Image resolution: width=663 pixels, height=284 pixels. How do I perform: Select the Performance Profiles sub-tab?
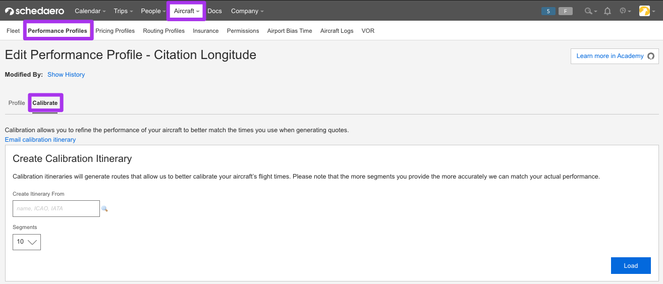click(58, 31)
